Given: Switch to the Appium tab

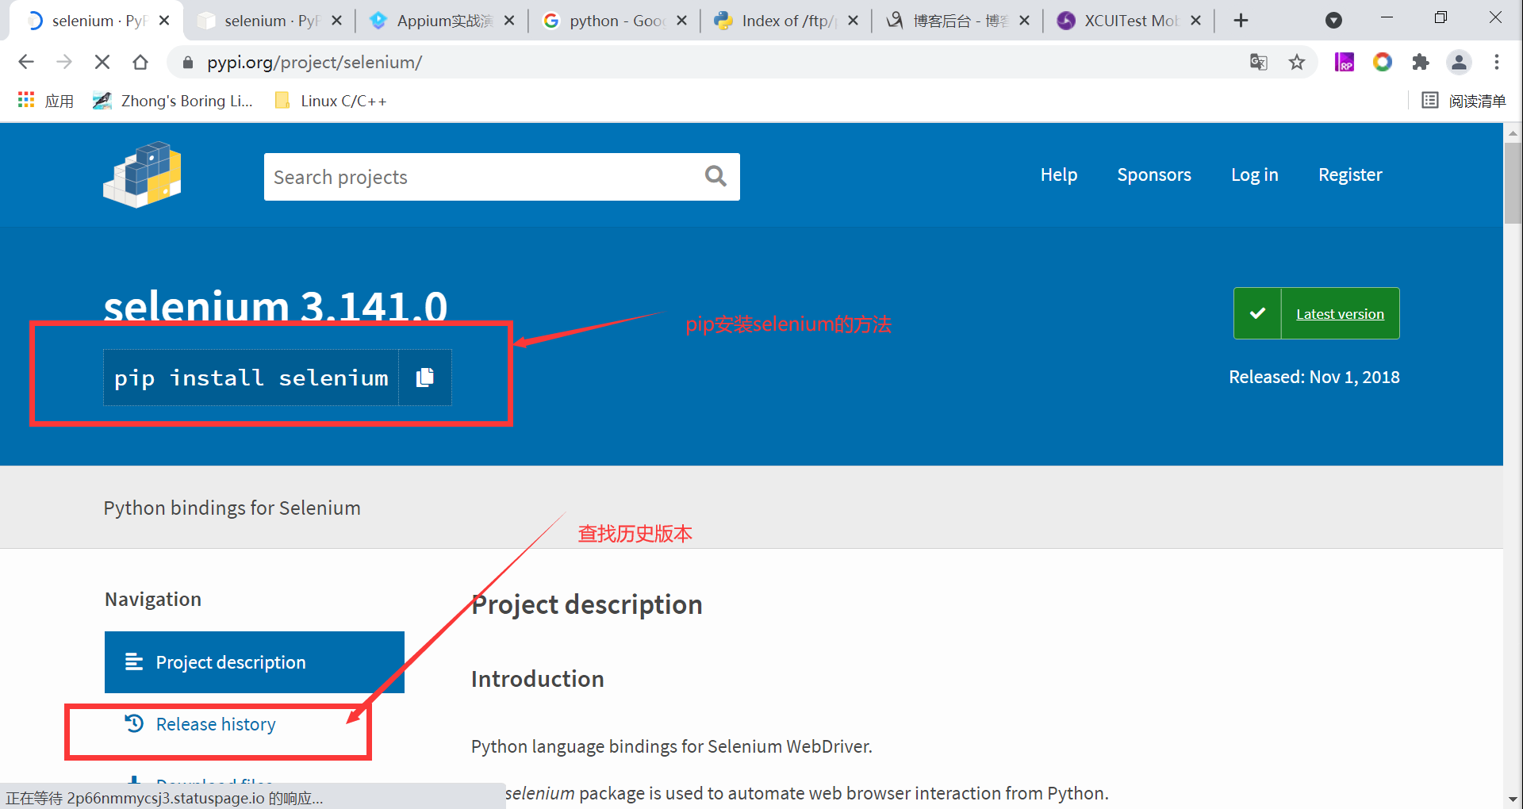Looking at the screenshot, I should pos(443,21).
